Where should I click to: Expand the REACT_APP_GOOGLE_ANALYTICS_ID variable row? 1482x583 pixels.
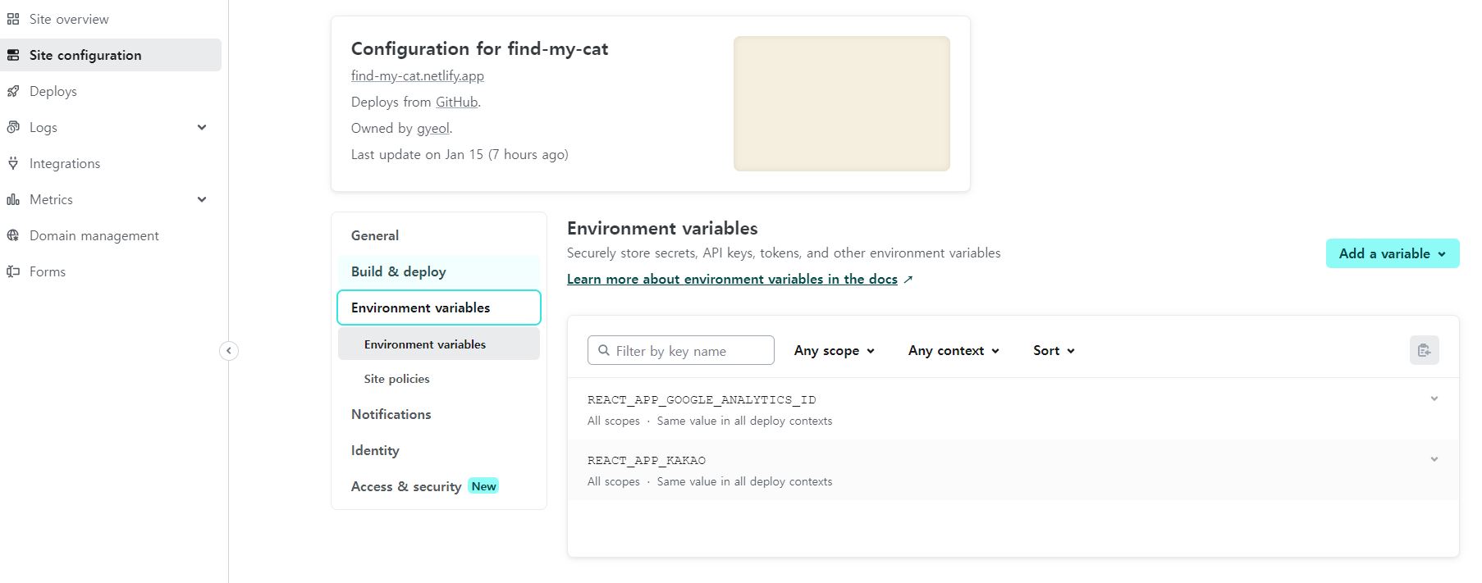tap(1434, 399)
